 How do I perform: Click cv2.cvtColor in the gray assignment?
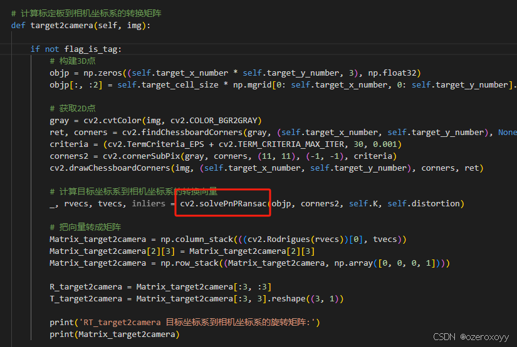click(112, 121)
